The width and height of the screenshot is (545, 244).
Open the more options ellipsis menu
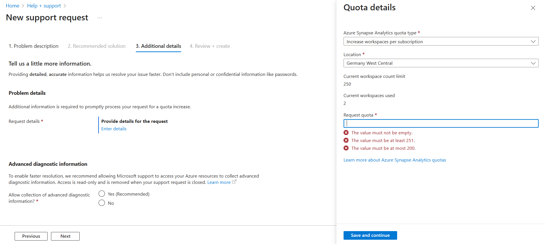click(x=99, y=18)
